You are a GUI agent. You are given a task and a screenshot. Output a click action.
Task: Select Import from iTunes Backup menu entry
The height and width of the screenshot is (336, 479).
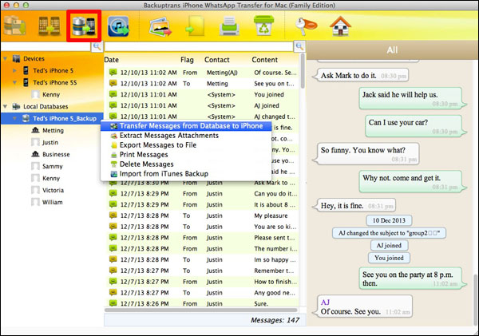(164, 173)
